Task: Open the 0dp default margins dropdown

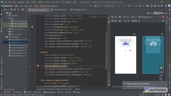Action: [x=120, y=21]
